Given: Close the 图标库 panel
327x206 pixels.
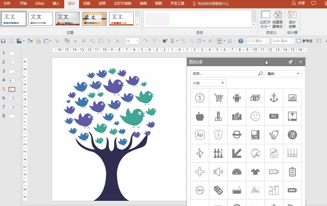Looking at the screenshot, I should (300, 62).
